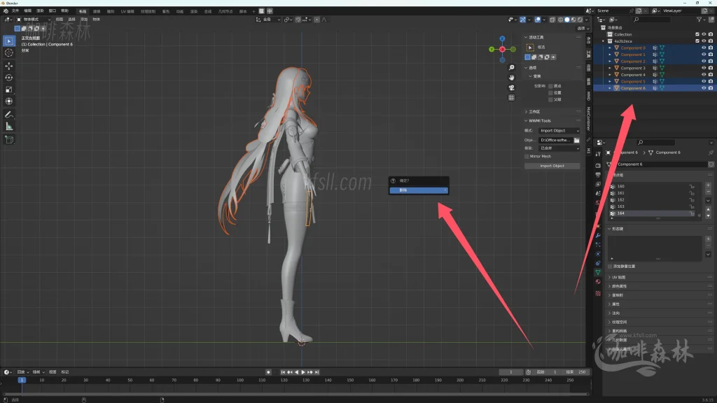Screen dimensions: 717x403
Task: Toggle Mirror Mesh checkbox
Action: tap(527, 156)
